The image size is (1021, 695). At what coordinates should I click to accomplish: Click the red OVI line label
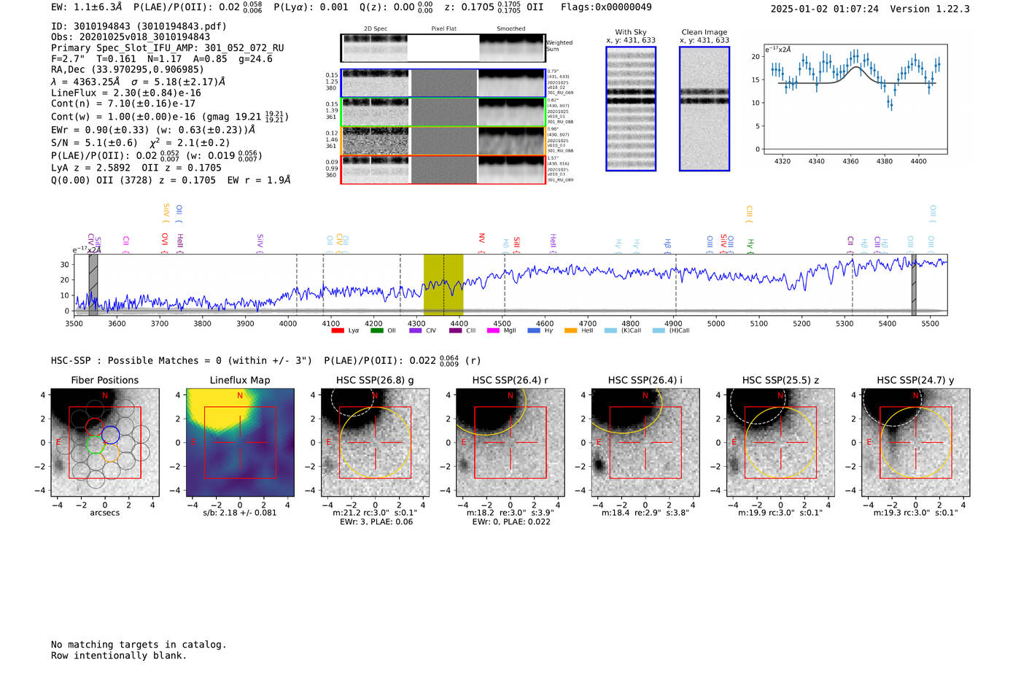point(164,241)
